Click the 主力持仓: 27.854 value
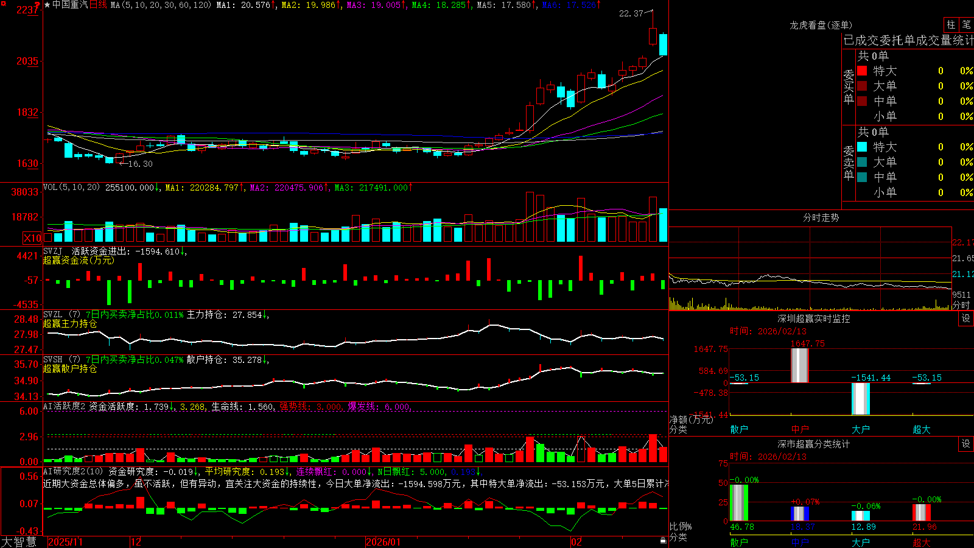This screenshot has height=548, width=974. tap(224, 315)
